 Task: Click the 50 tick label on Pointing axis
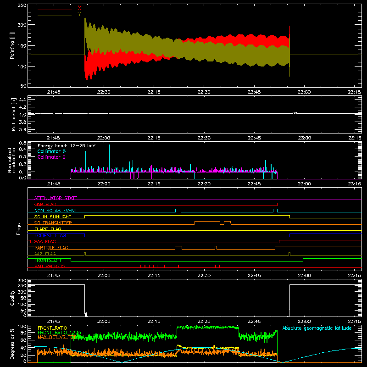tap(23, 86)
